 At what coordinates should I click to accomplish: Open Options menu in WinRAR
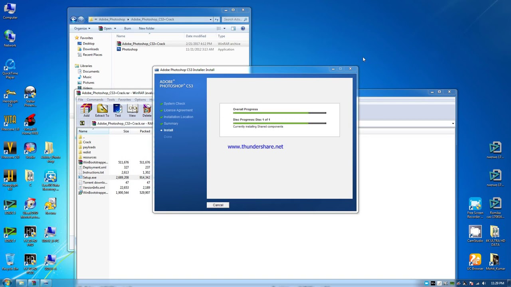pos(140,100)
